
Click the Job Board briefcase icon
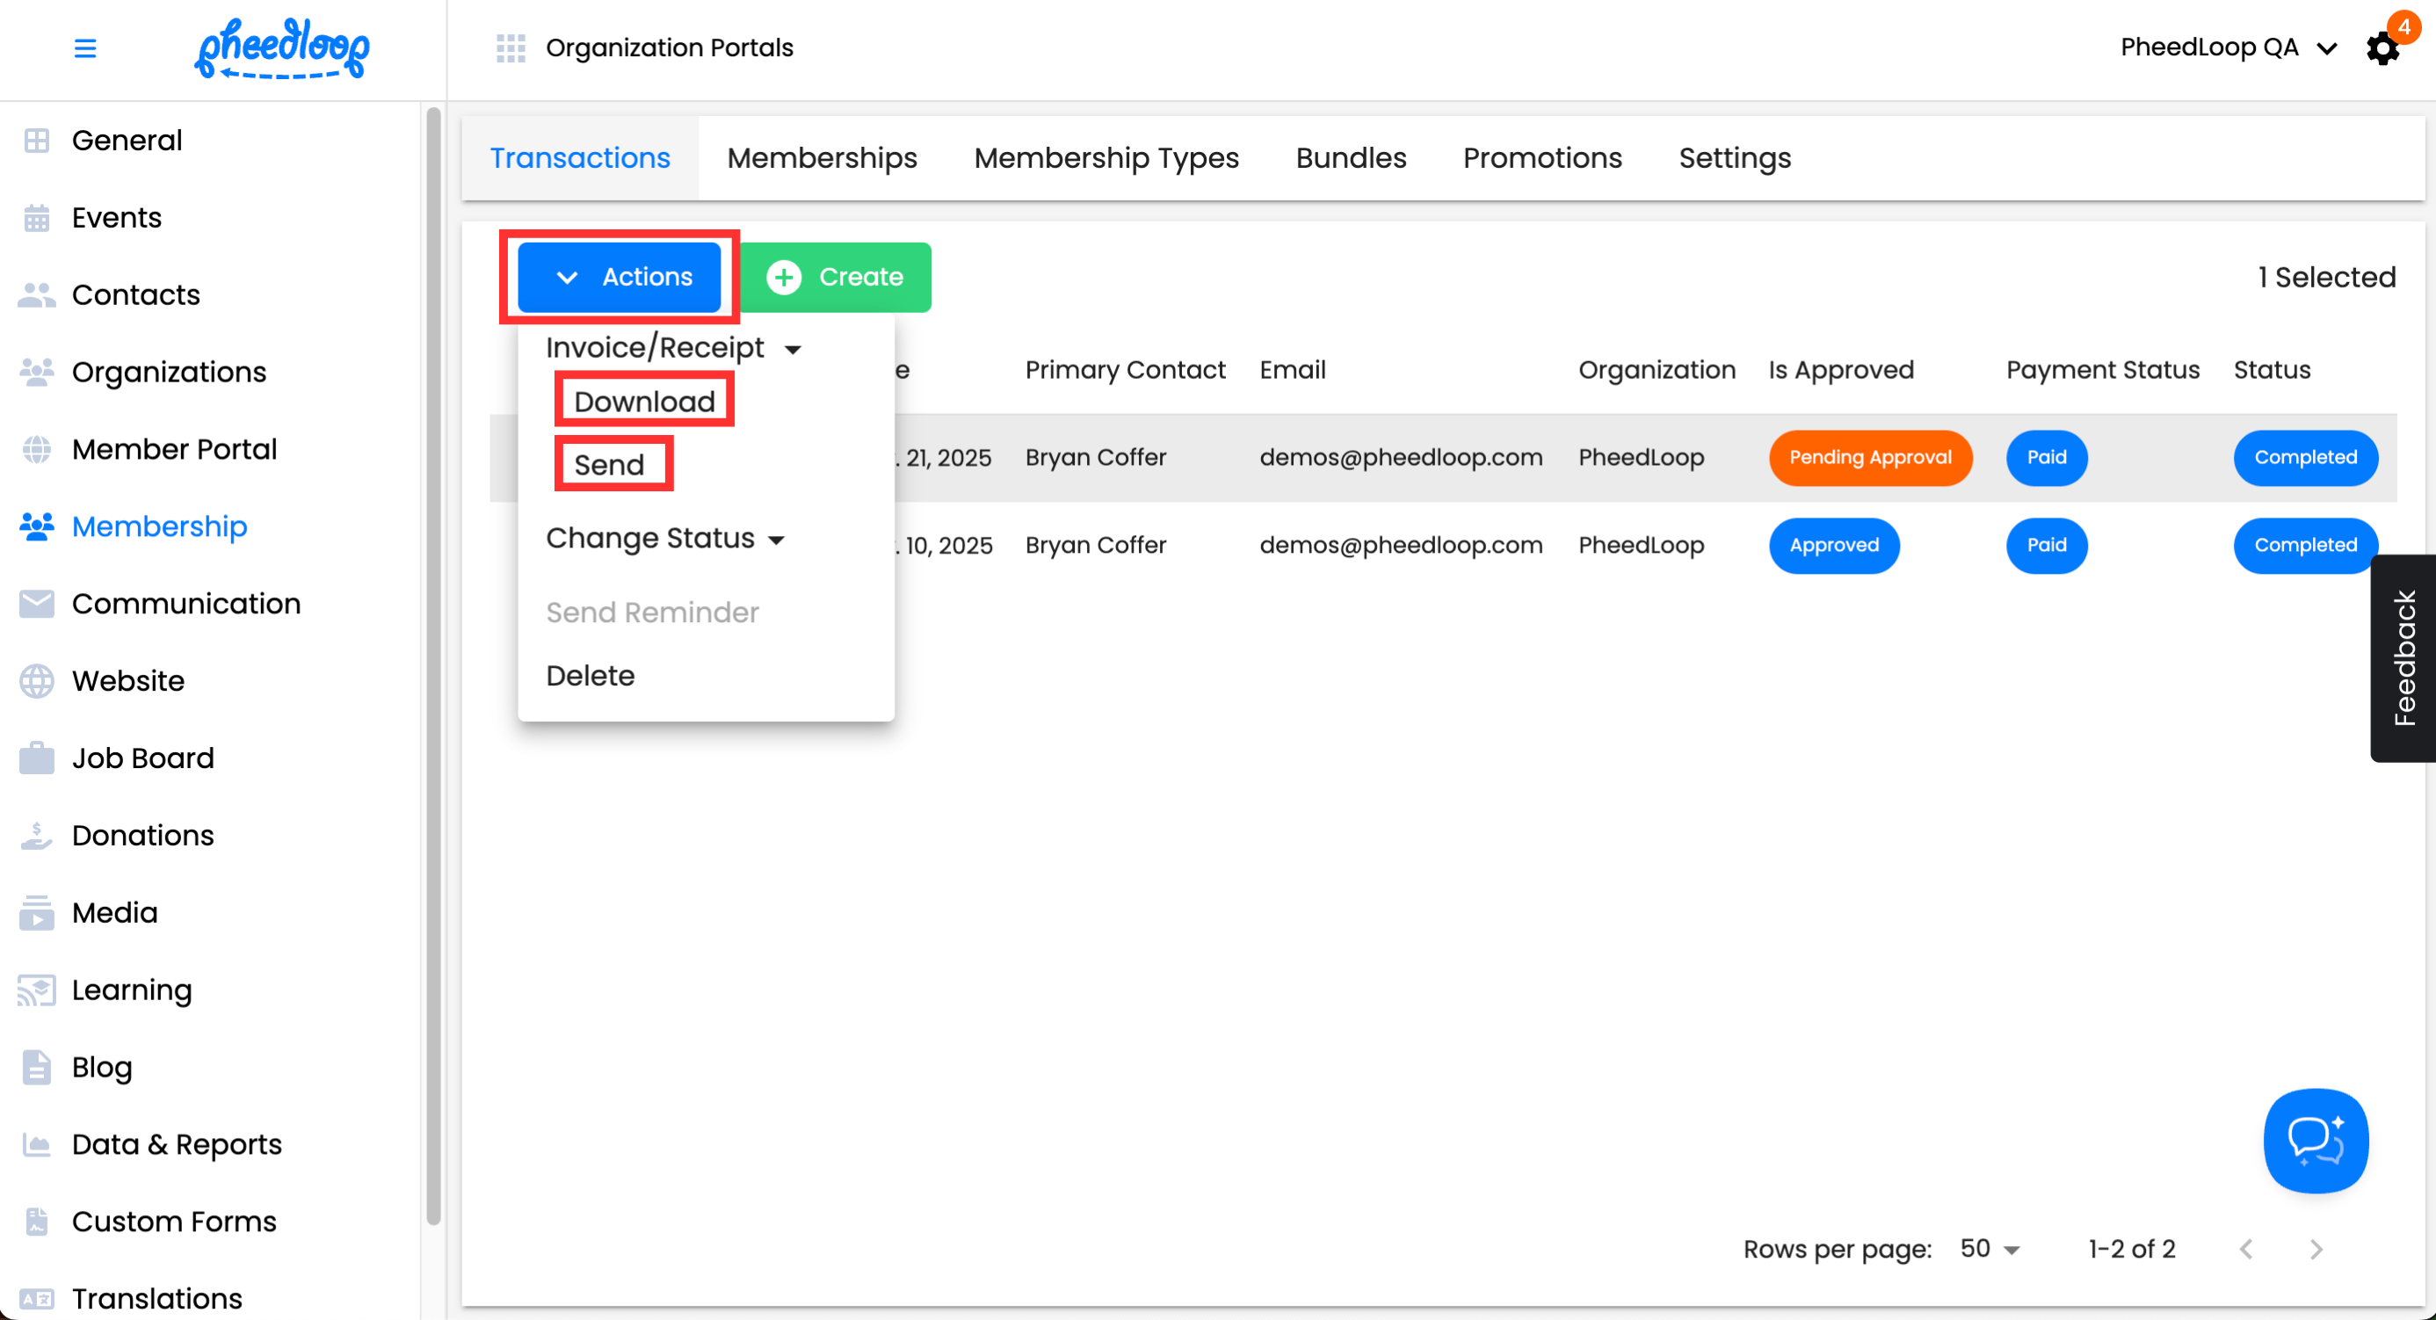(x=37, y=758)
